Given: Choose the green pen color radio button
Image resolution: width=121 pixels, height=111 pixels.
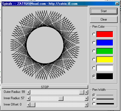Looking at the screenshot, I should [x=94, y=51].
